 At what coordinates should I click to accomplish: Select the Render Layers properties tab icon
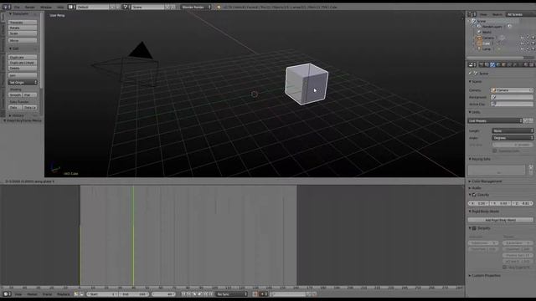tap(487, 64)
